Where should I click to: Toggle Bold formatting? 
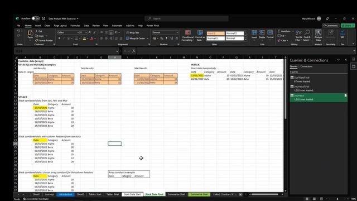(59, 39)
